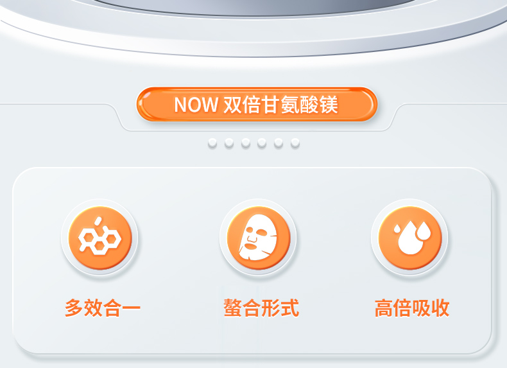Viewport: 507px width, 368px height.
Task: Click the tiny droplet in drops icon
Action: pyautogui.click(x=397, y=229)
